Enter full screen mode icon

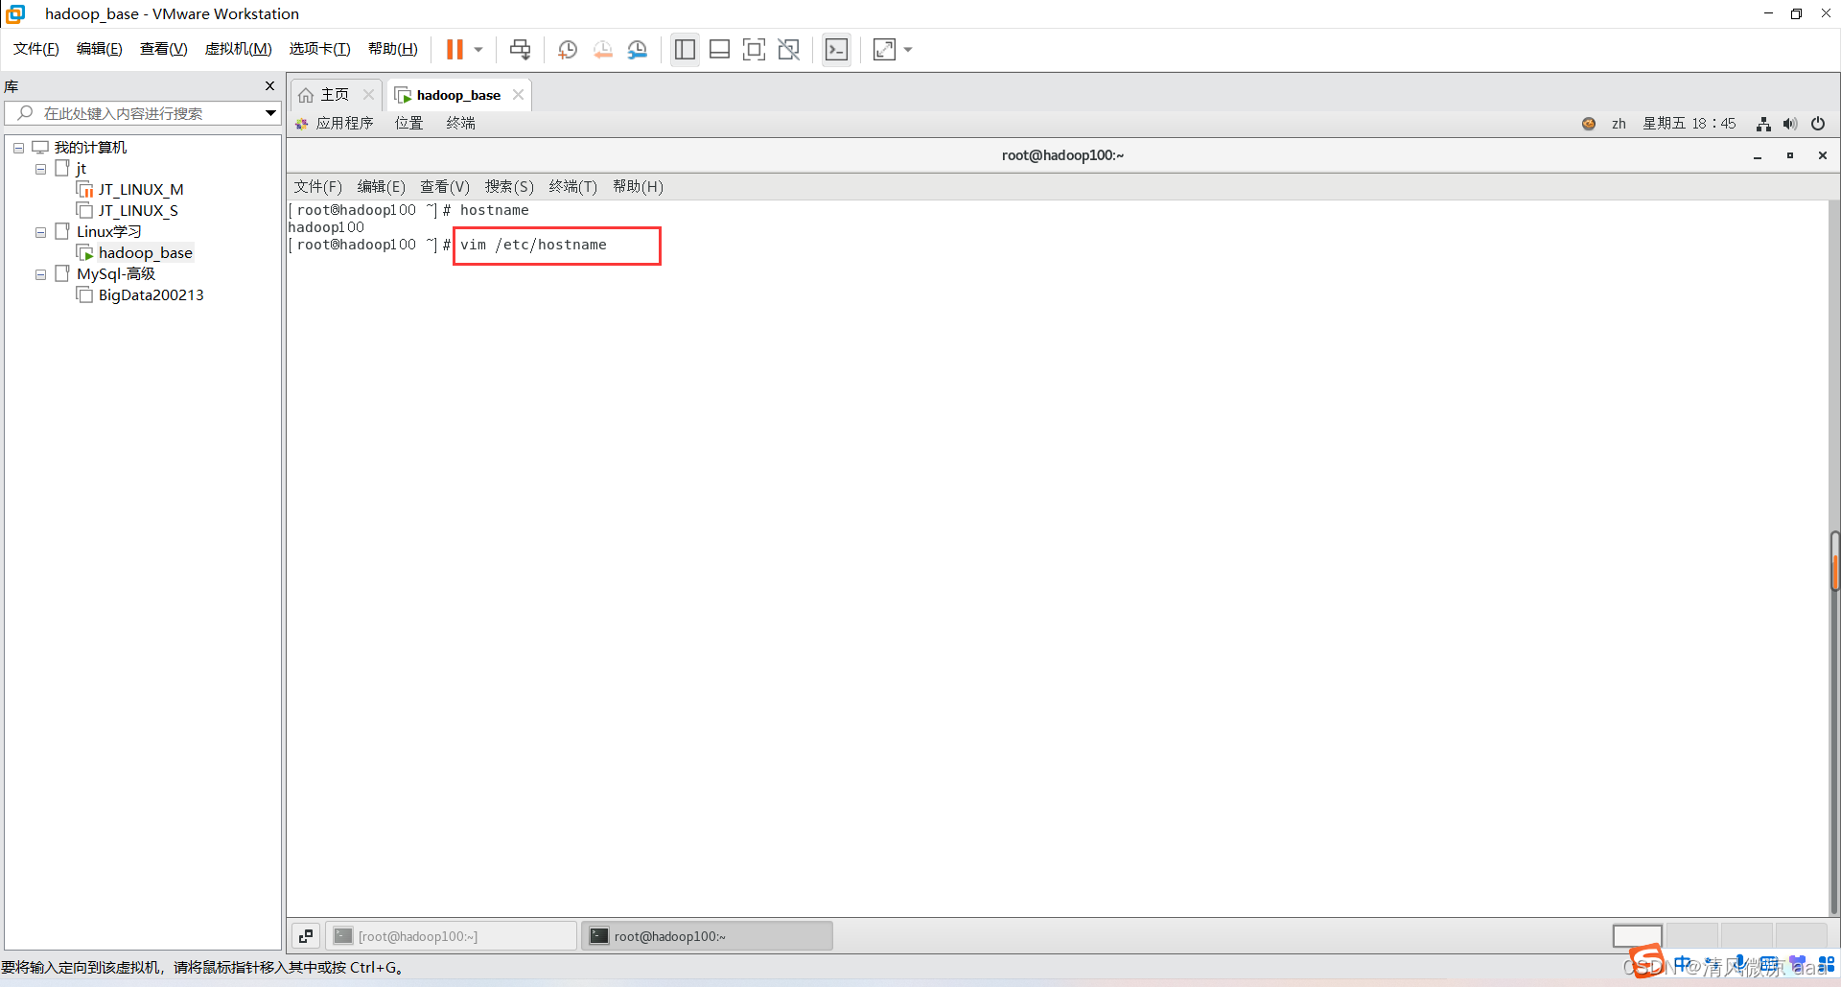pos(755,49)
